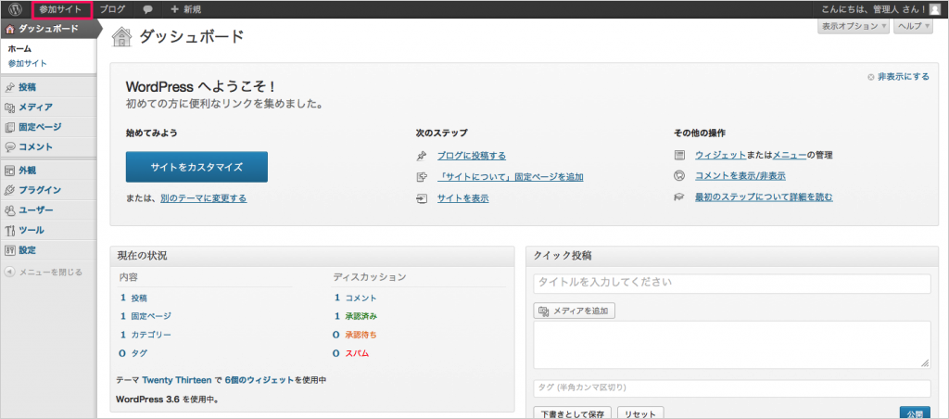
Task: Open the comments bubble icon in admin bar
Action: [x=147, y=9]
